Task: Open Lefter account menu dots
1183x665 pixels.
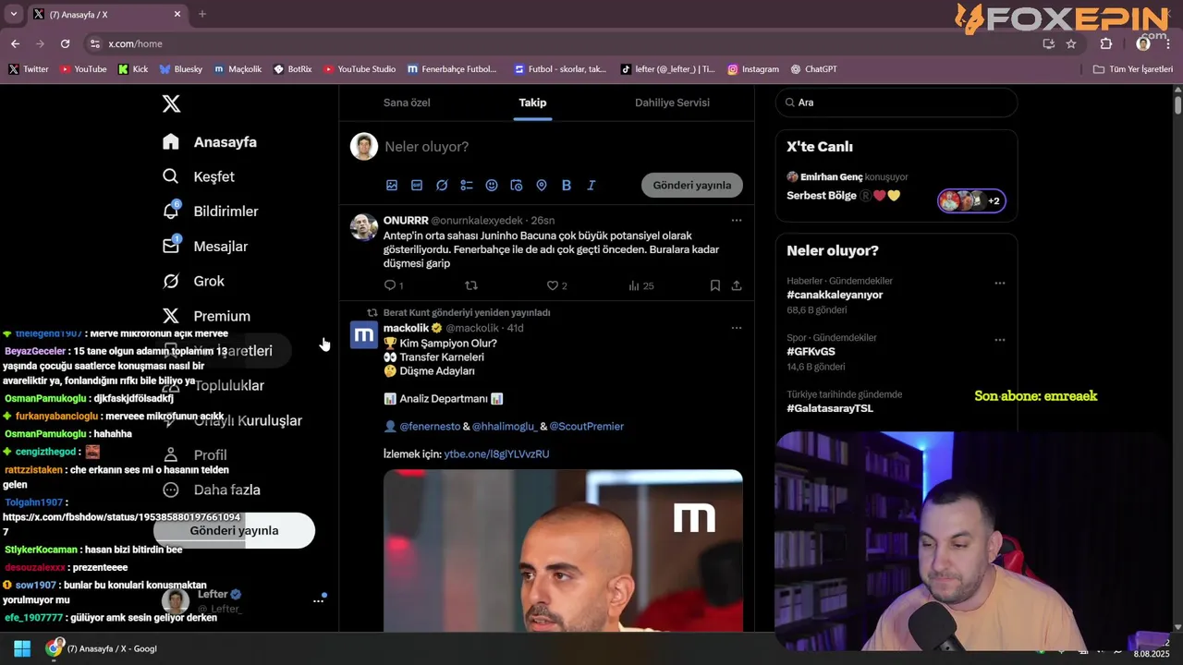Action: 318,600
